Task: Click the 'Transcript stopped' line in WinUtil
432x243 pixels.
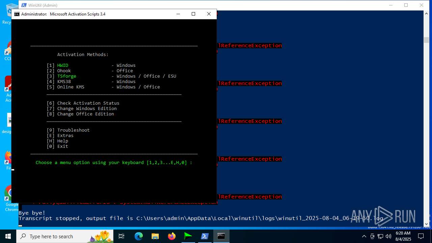Action: tap(201, 218)
